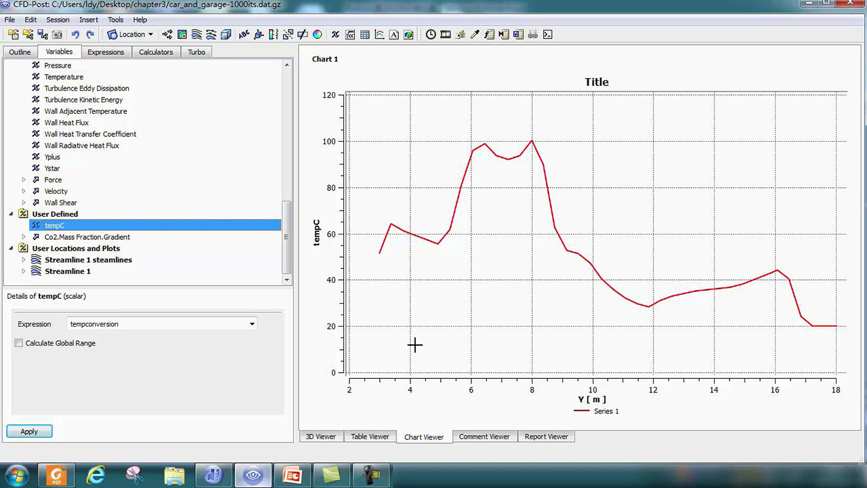Open the Timestep Selector clock icon

point(431,35)
